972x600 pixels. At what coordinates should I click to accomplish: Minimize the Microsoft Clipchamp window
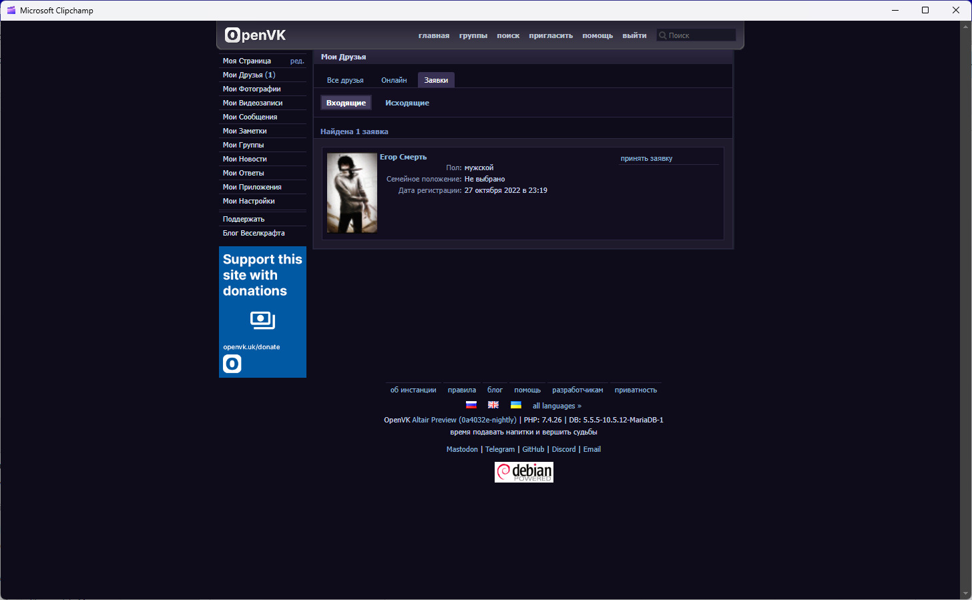click(895, 10)
